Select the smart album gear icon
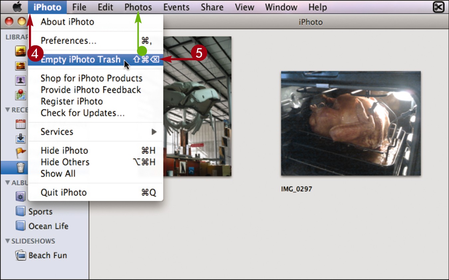The image size is (449, 280). pyautogui.click(x=21, y=197)
